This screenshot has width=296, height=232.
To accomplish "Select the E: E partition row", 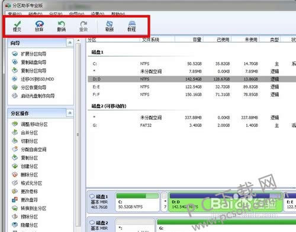I will 192,87.
